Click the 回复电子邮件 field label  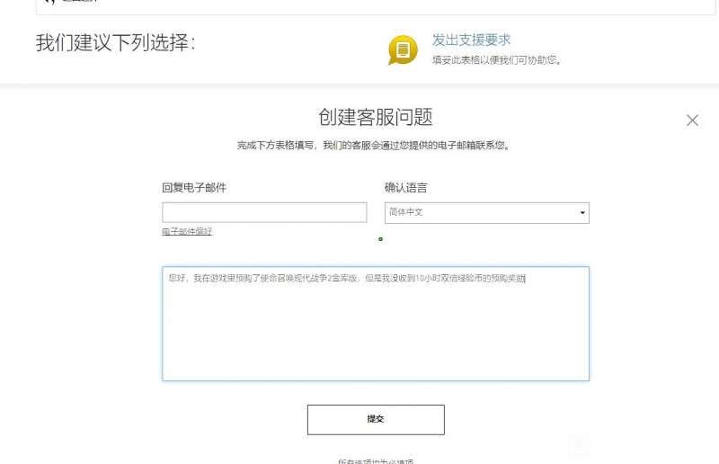point(194,188)
